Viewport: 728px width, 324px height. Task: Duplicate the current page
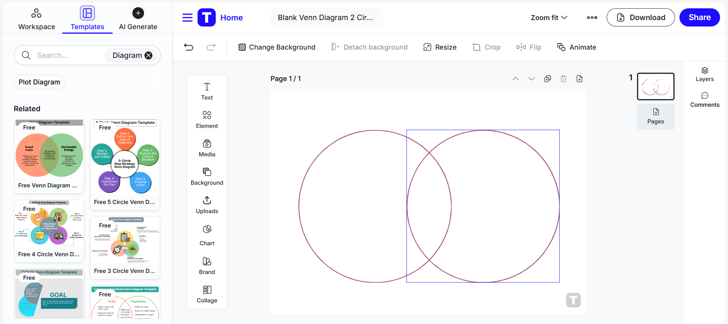coord(548,79)
